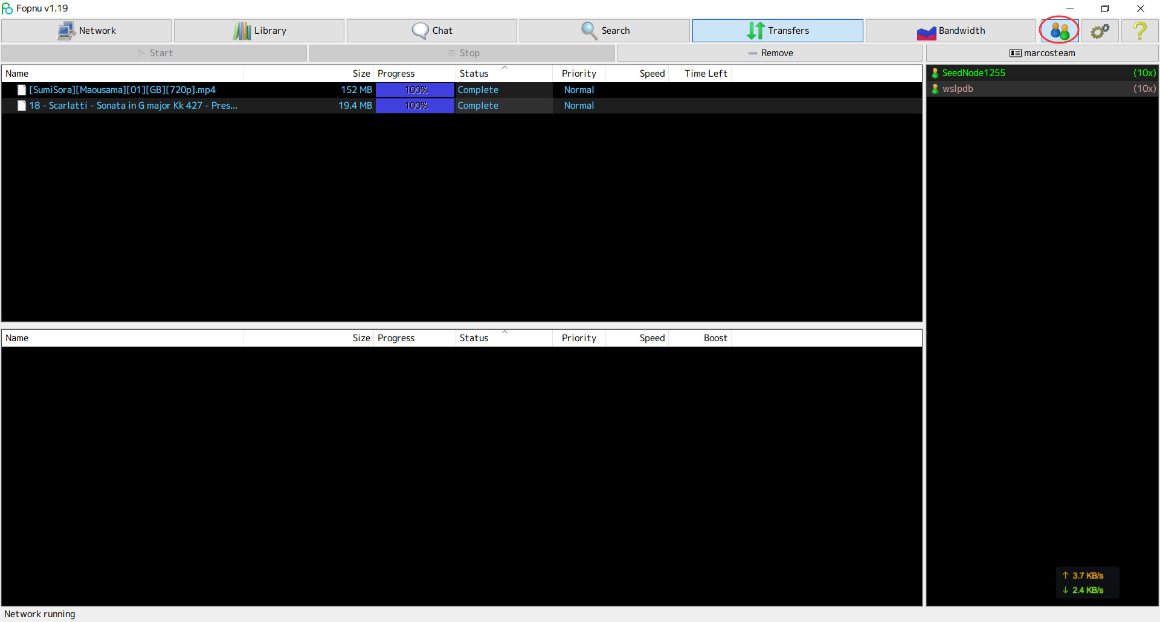1160x622 pixels.
Task: Click the file icon beside the Scarlatti sonata
Action: tap(22, 106)
